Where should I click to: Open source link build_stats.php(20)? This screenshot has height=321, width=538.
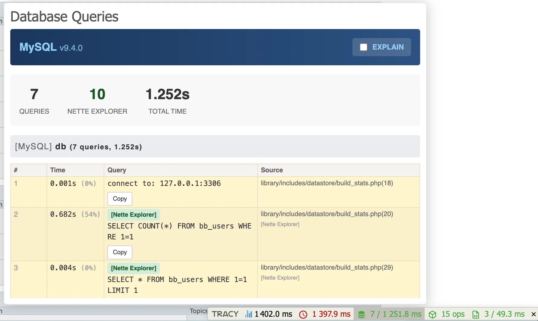coord(327,214)
